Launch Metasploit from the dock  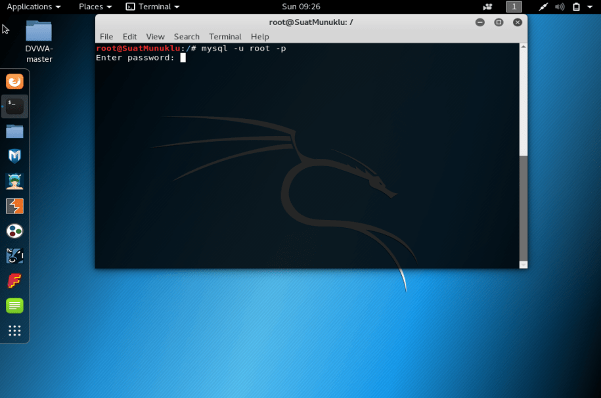tap(14, 156)
